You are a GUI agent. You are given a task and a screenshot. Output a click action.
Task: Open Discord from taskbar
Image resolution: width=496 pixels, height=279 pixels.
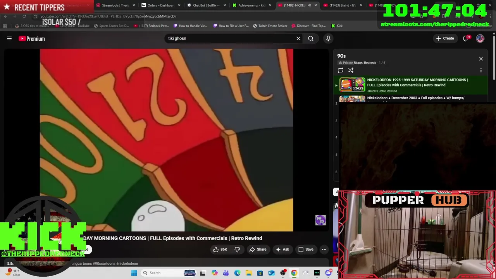point(329,273)
